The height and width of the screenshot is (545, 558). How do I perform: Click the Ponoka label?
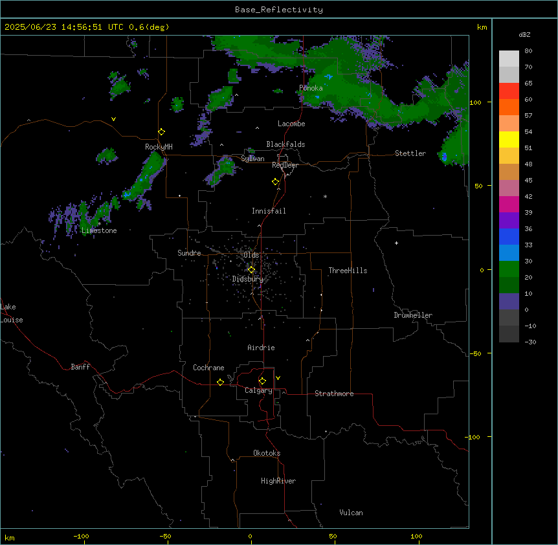coord(311,88)
